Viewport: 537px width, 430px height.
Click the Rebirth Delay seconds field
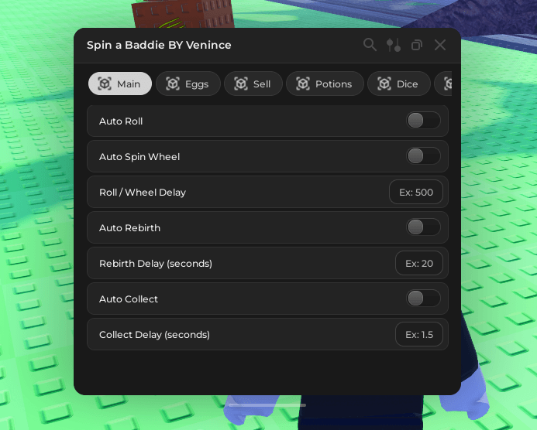419,263
